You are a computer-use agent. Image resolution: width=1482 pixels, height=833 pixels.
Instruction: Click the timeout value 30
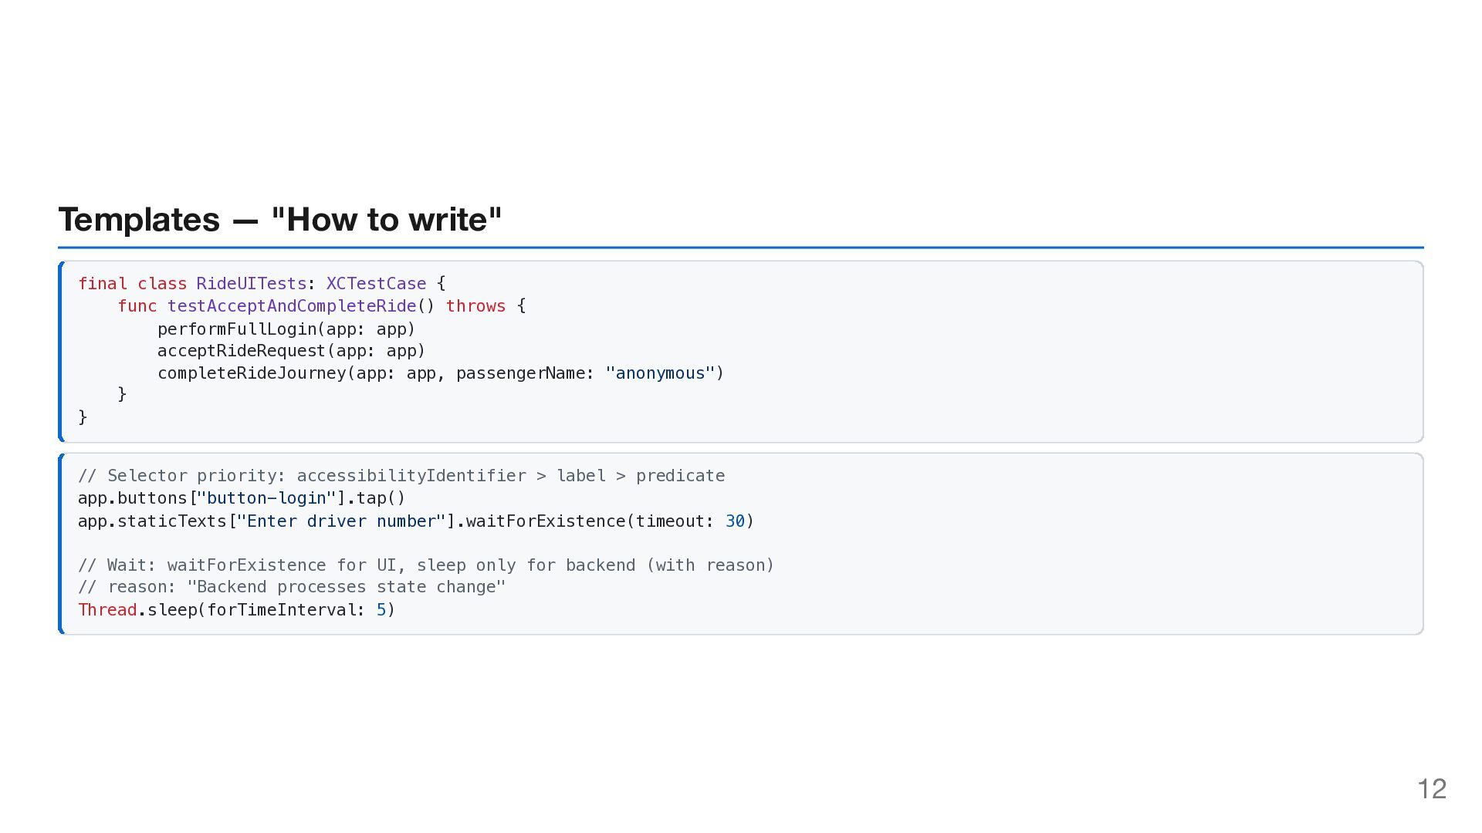click(x=735, y=521)
